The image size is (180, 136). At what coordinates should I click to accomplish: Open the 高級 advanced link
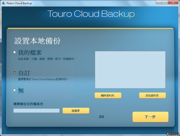pyautogui.click(x=102, y=117)
